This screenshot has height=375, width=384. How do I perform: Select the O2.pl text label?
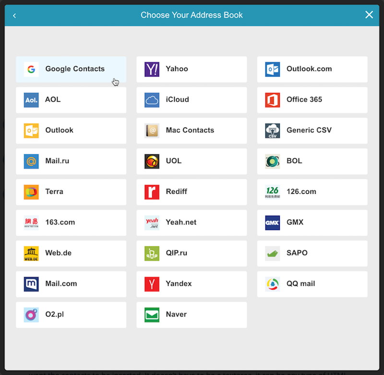pos(54,314)
